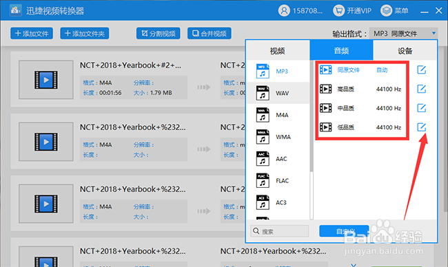Select the AC3 format icon
This screenshot has height=267, width=448.
pyautogui.click(x=263, y=202)
